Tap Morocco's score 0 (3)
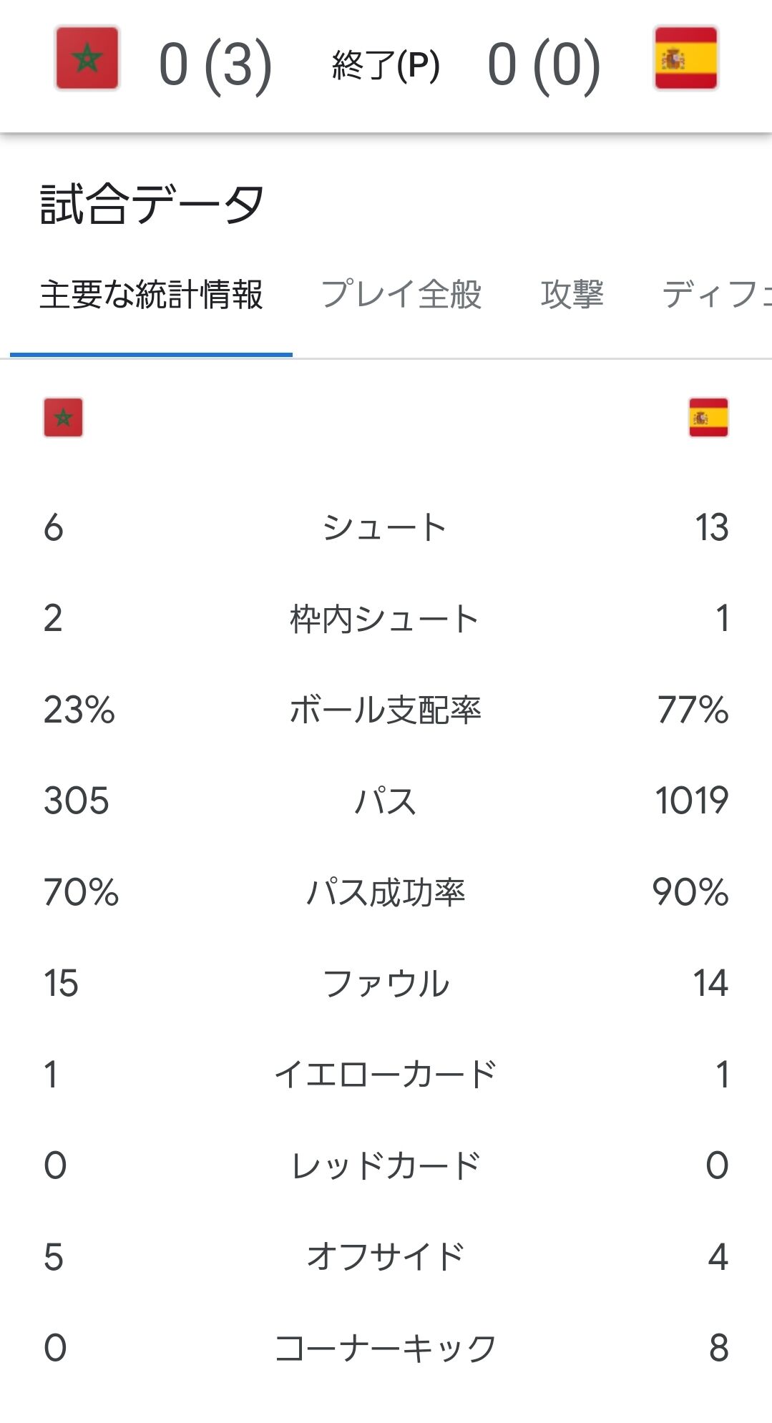 tap(215, 66)
